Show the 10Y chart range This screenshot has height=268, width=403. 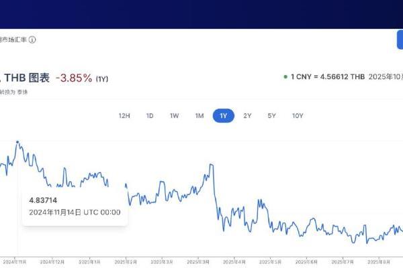pyautogui.click(x=298, y=116)
